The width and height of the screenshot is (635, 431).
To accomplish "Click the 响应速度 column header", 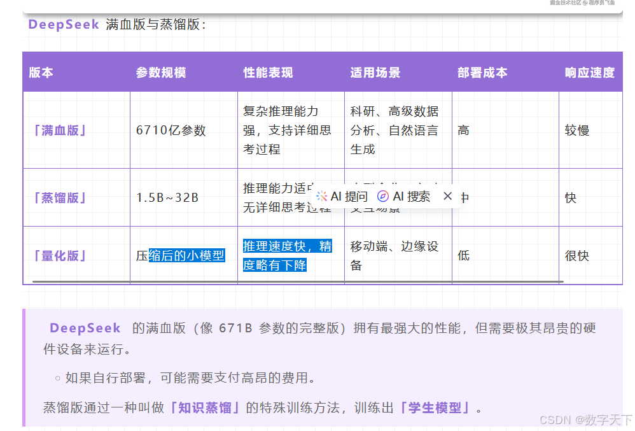I will pos(590,73).
